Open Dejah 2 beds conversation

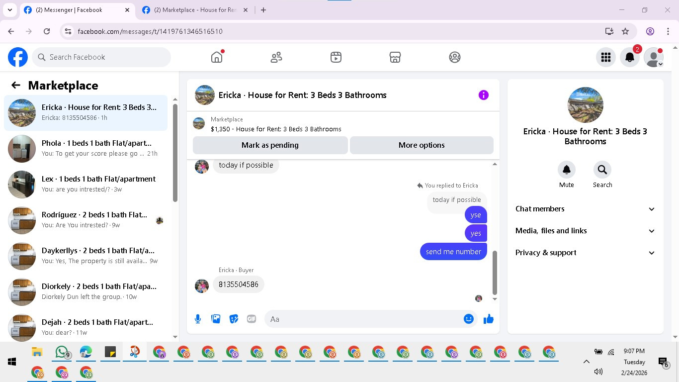tap(86, 327)
